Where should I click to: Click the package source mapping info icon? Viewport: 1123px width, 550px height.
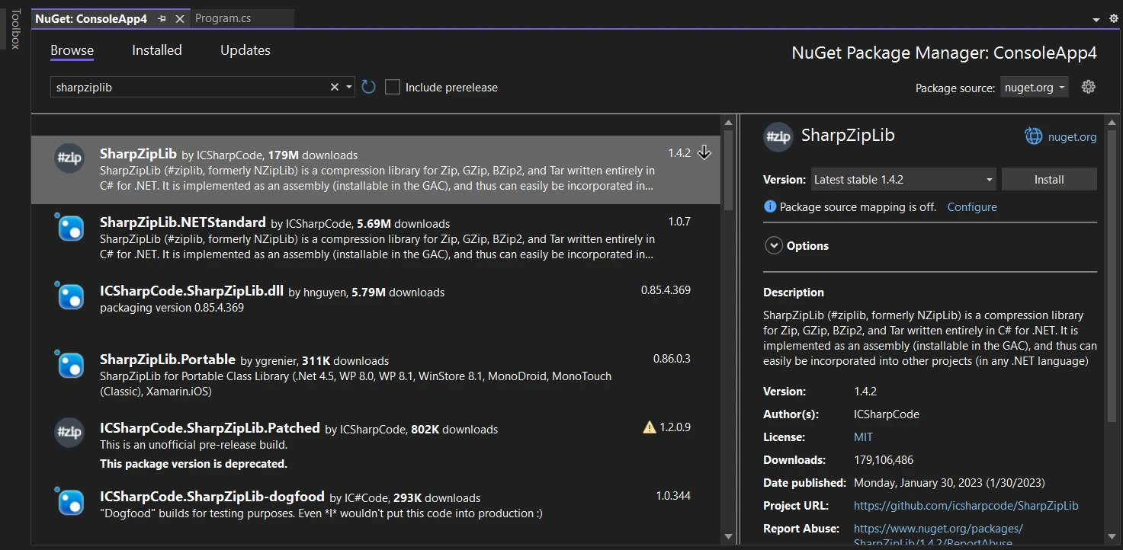point(770,206)
